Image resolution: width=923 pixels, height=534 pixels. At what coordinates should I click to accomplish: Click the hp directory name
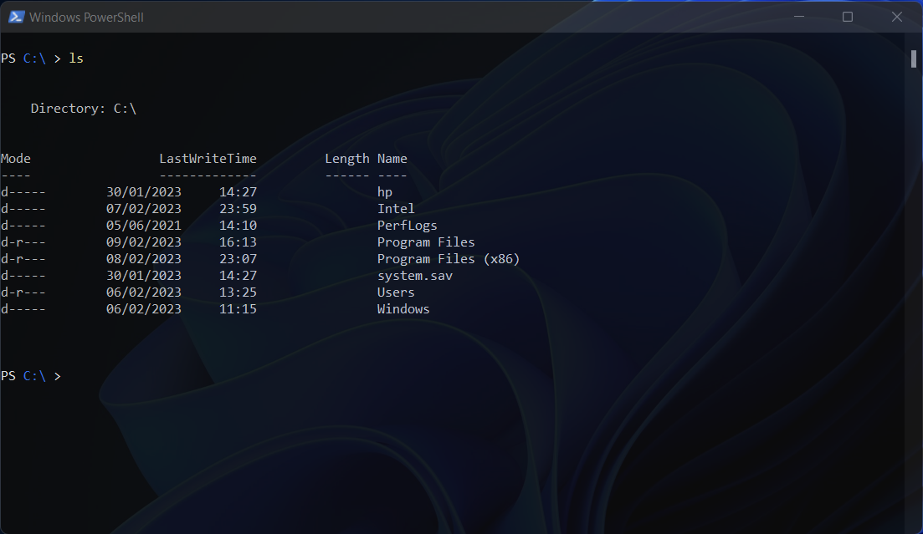click(384, 191)
